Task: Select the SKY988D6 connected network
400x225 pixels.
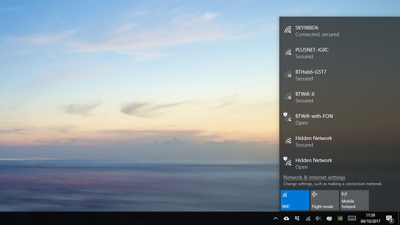Action: 339,31
